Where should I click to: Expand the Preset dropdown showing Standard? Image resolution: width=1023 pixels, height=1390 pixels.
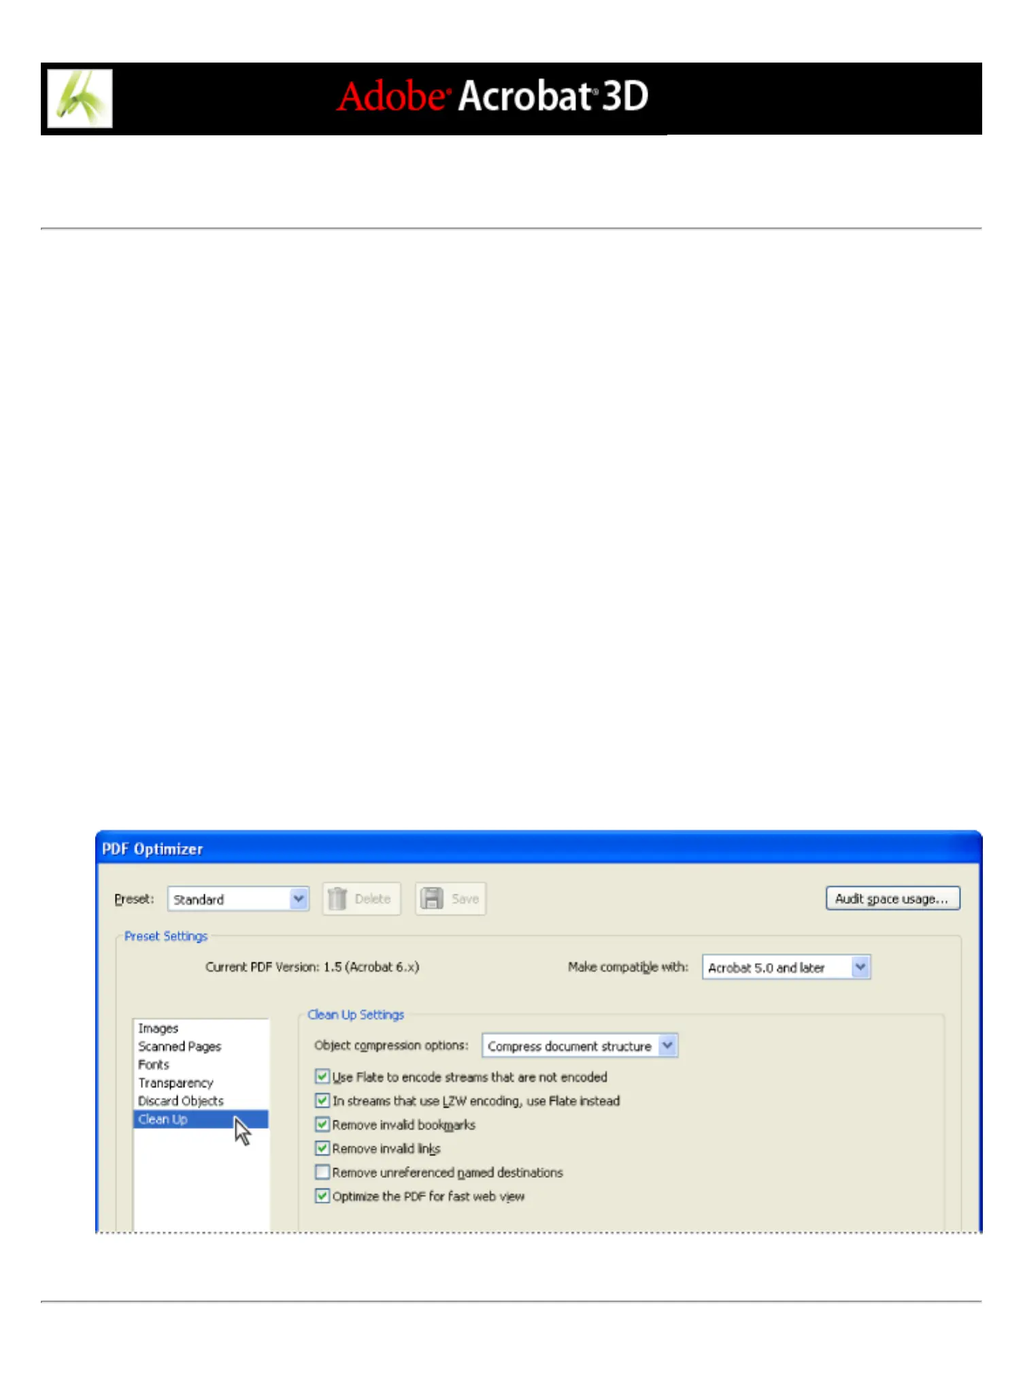pos(238,899)
